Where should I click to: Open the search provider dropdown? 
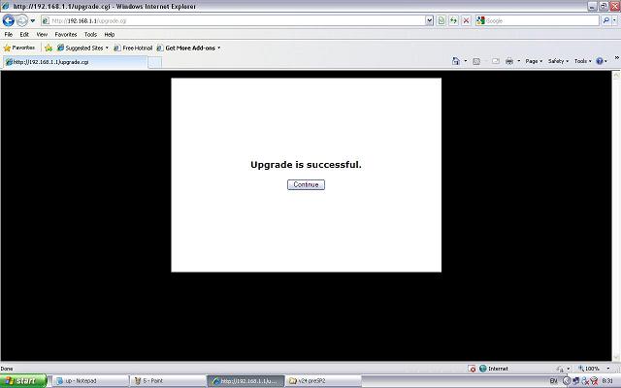[614, 20]
